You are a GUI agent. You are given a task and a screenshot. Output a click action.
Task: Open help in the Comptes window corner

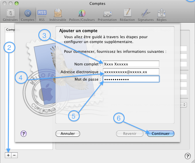coord(188,156)
